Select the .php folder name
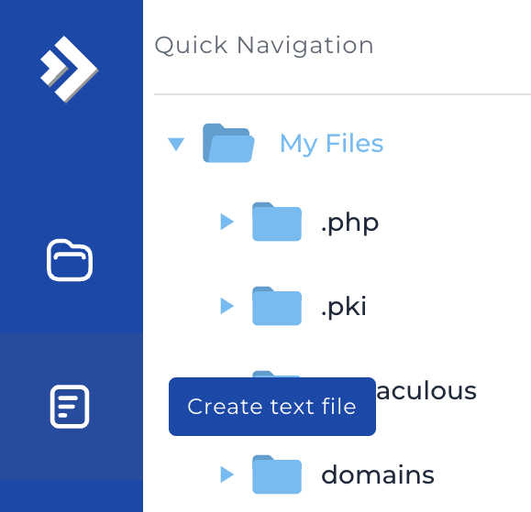Screen dimensions: 531x512 click(x=349, y=223)
